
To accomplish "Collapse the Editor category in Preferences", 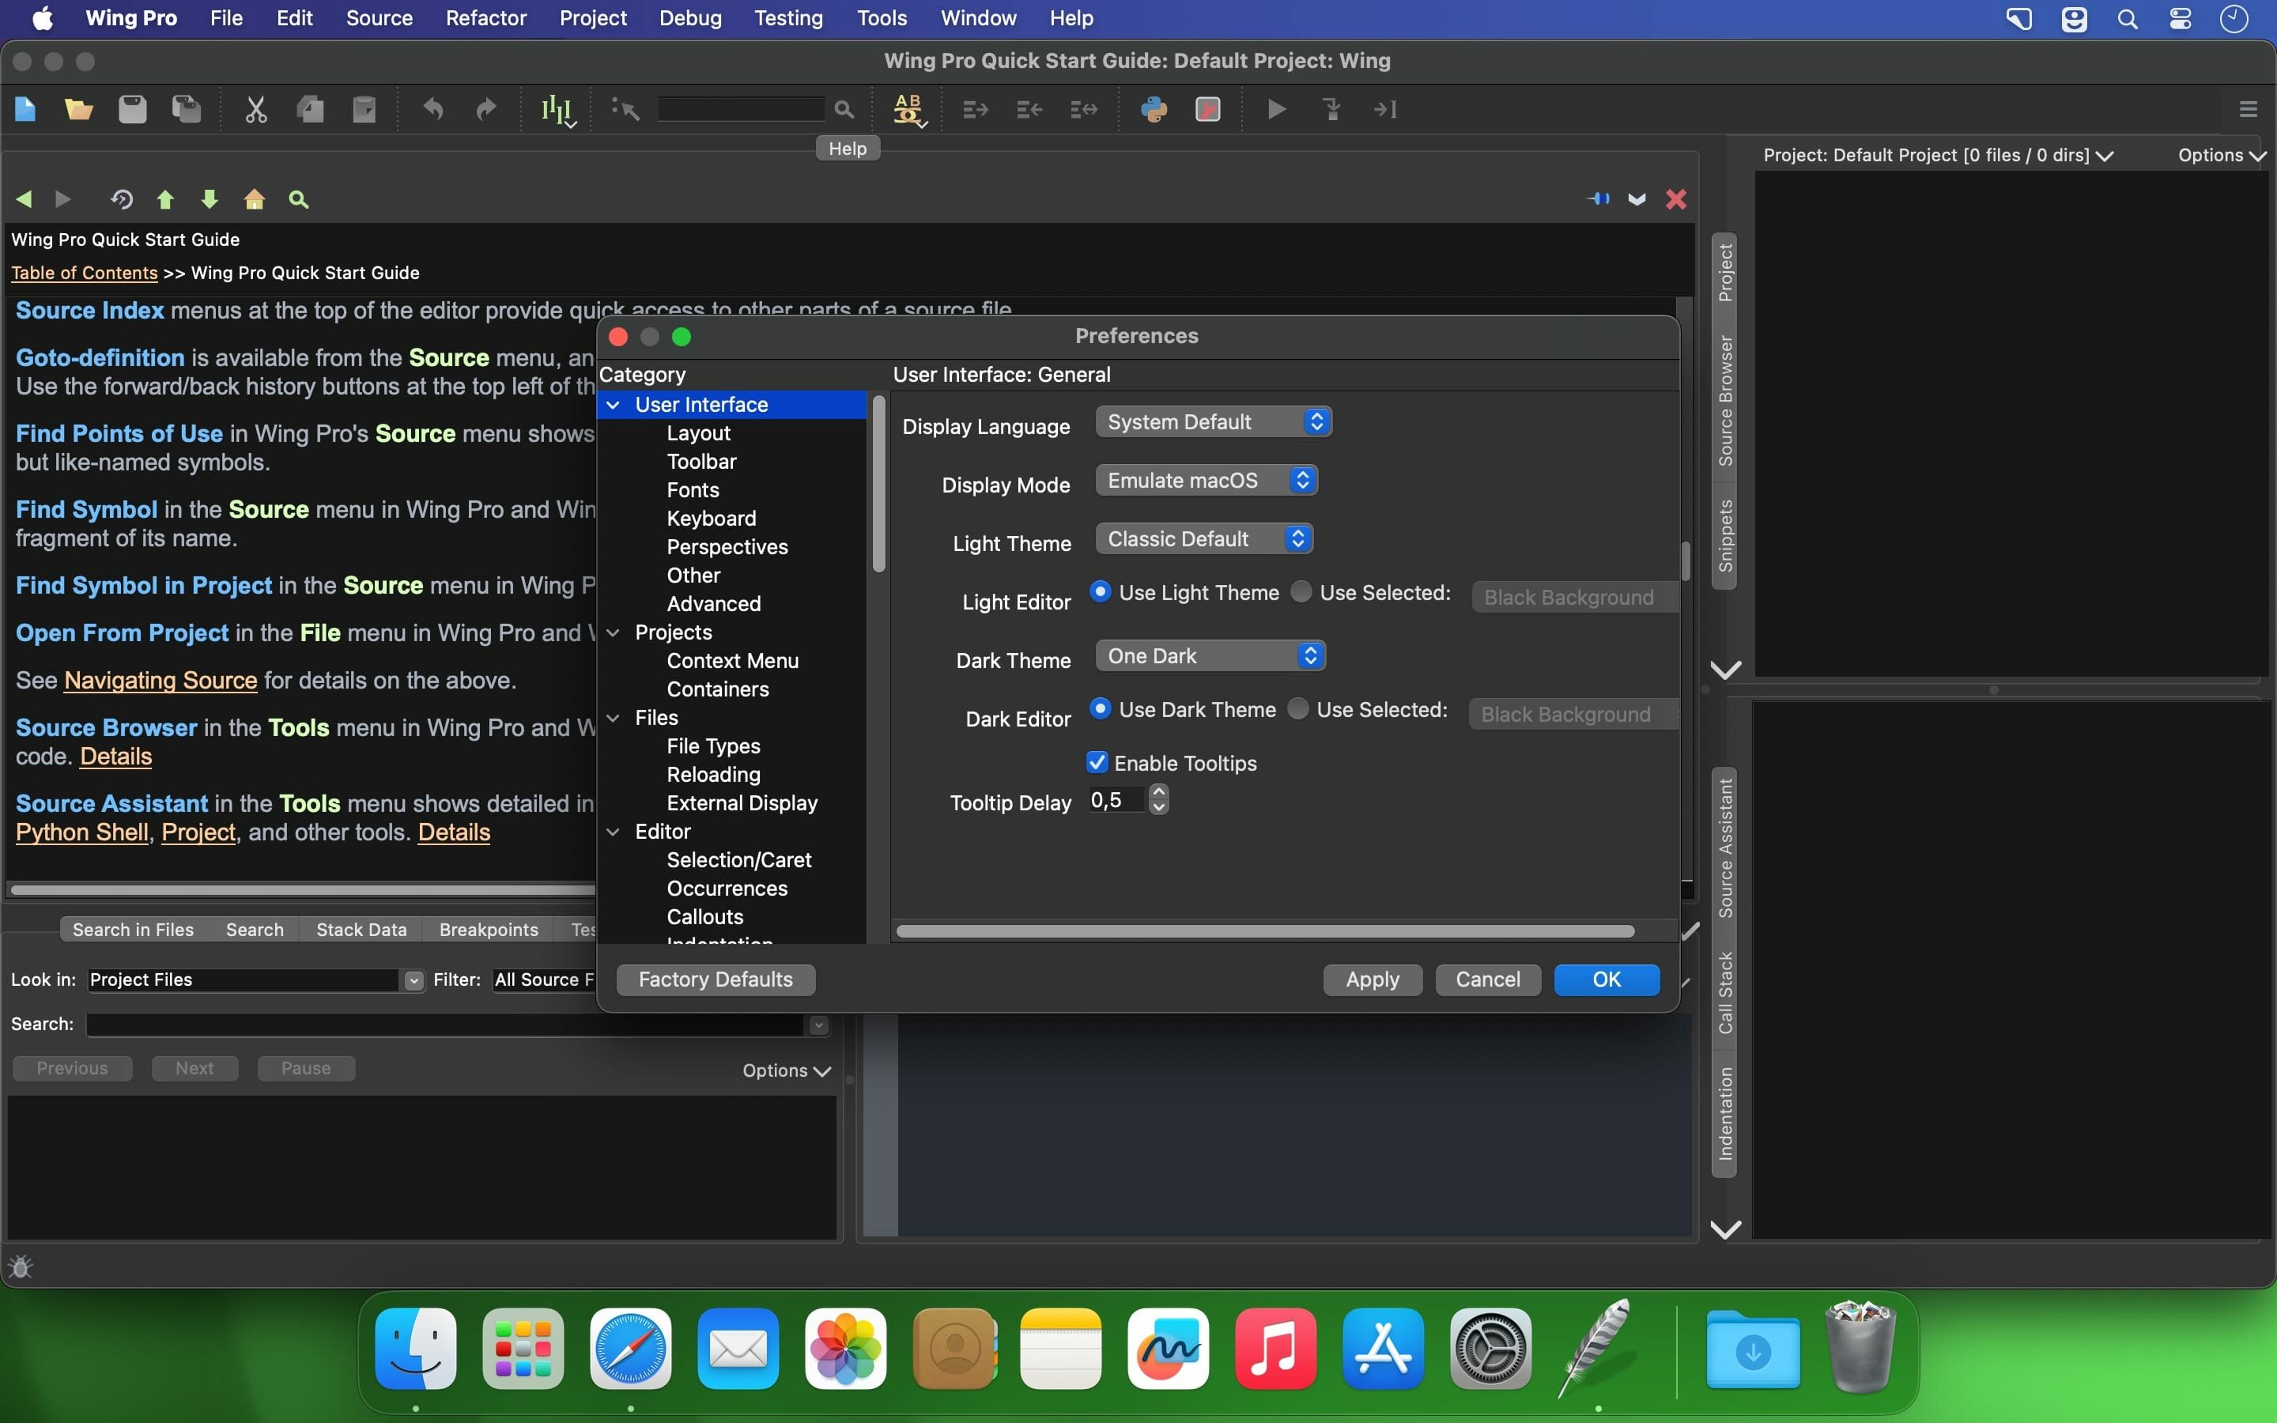I will (614, 832).
